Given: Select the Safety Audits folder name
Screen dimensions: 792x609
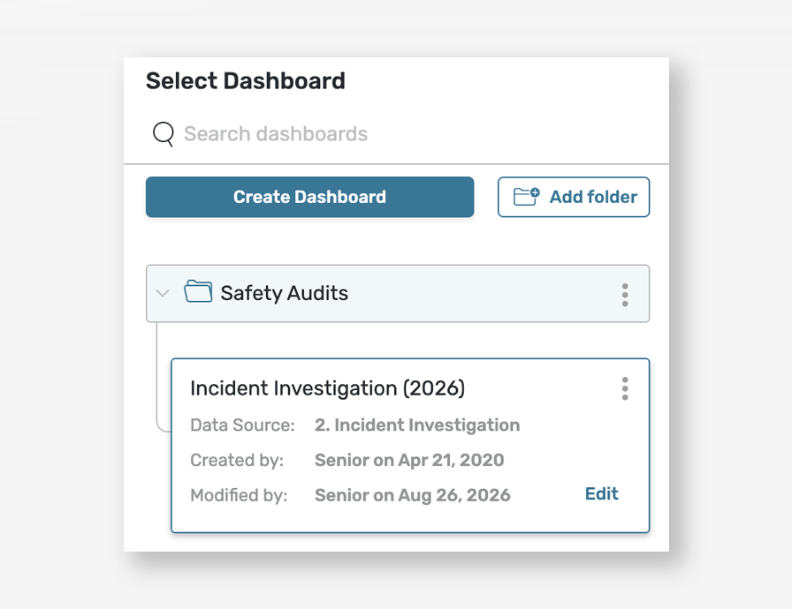Looking at the screenshot, I should [285, 293].
